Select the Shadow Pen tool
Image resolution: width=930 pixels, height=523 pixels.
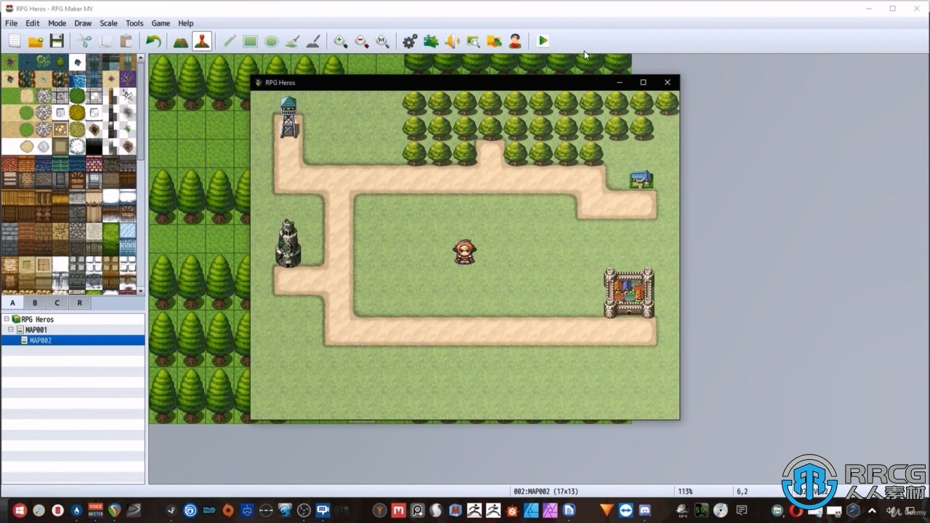[313, 41]
